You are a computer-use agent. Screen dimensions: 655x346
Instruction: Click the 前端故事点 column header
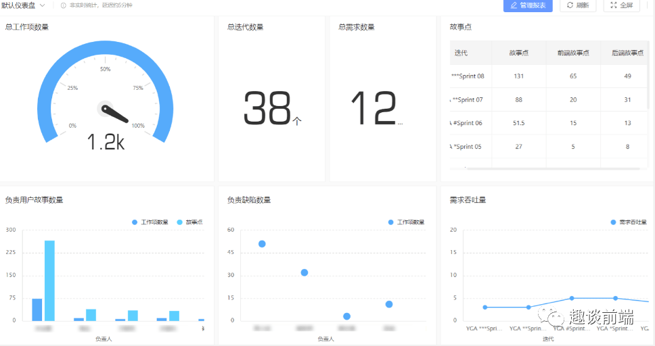coord(572,53)
